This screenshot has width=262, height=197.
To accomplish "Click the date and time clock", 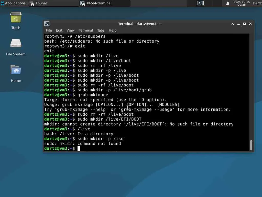I will [242, 3].
